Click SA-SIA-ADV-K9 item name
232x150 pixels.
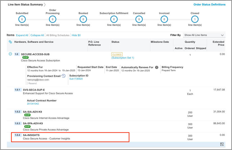point(33,112)
